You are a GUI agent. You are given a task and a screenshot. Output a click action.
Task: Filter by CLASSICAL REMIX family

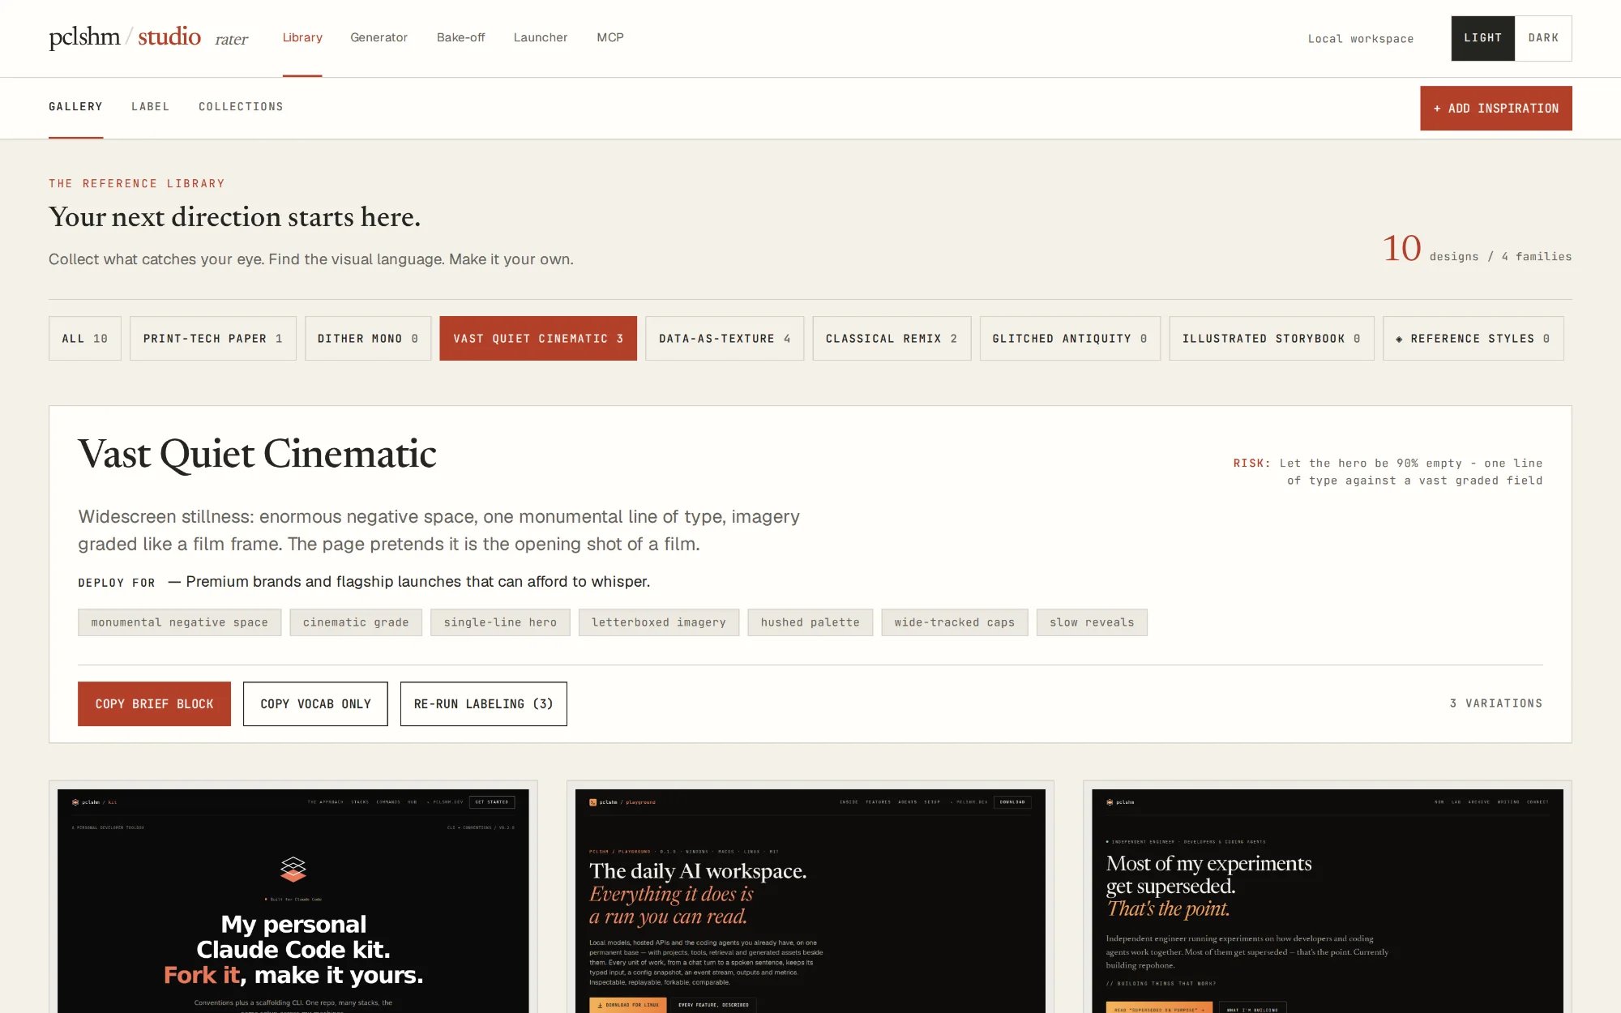[x=892, y=338]
